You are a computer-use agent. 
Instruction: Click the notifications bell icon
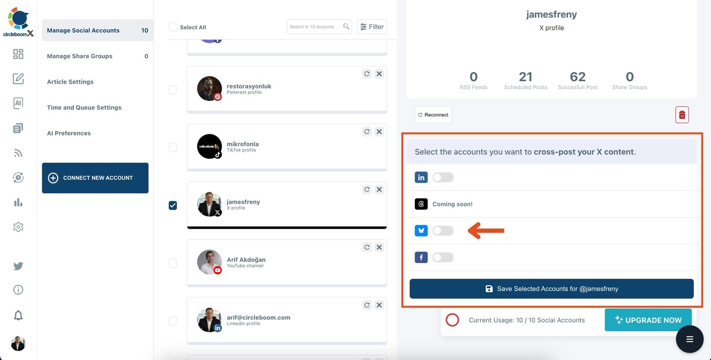coord(18,316)
